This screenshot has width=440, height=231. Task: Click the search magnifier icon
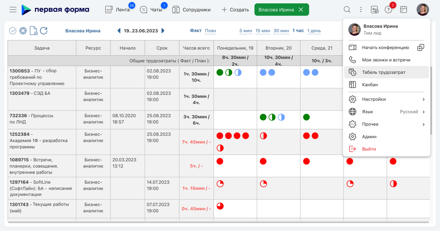pyautogui.click(x=347, y=10)
